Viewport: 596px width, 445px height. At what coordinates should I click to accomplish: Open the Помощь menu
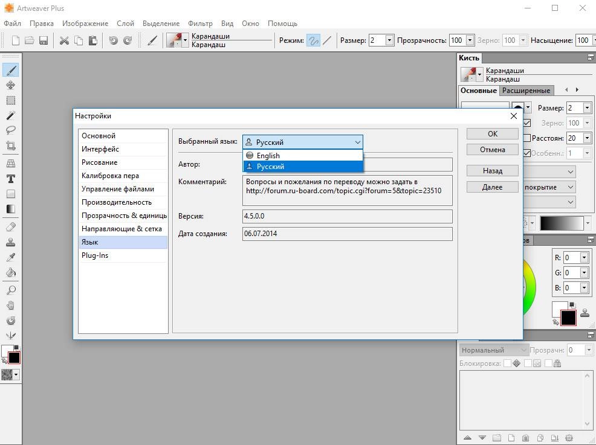pos(282,24)
